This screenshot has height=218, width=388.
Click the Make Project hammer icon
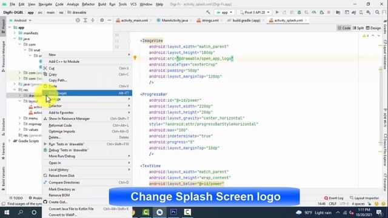pos(208,12)
